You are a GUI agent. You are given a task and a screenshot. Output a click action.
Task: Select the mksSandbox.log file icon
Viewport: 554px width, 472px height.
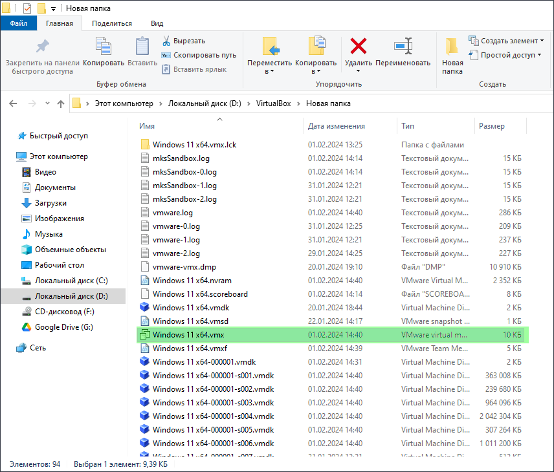[x=145, y=158]
